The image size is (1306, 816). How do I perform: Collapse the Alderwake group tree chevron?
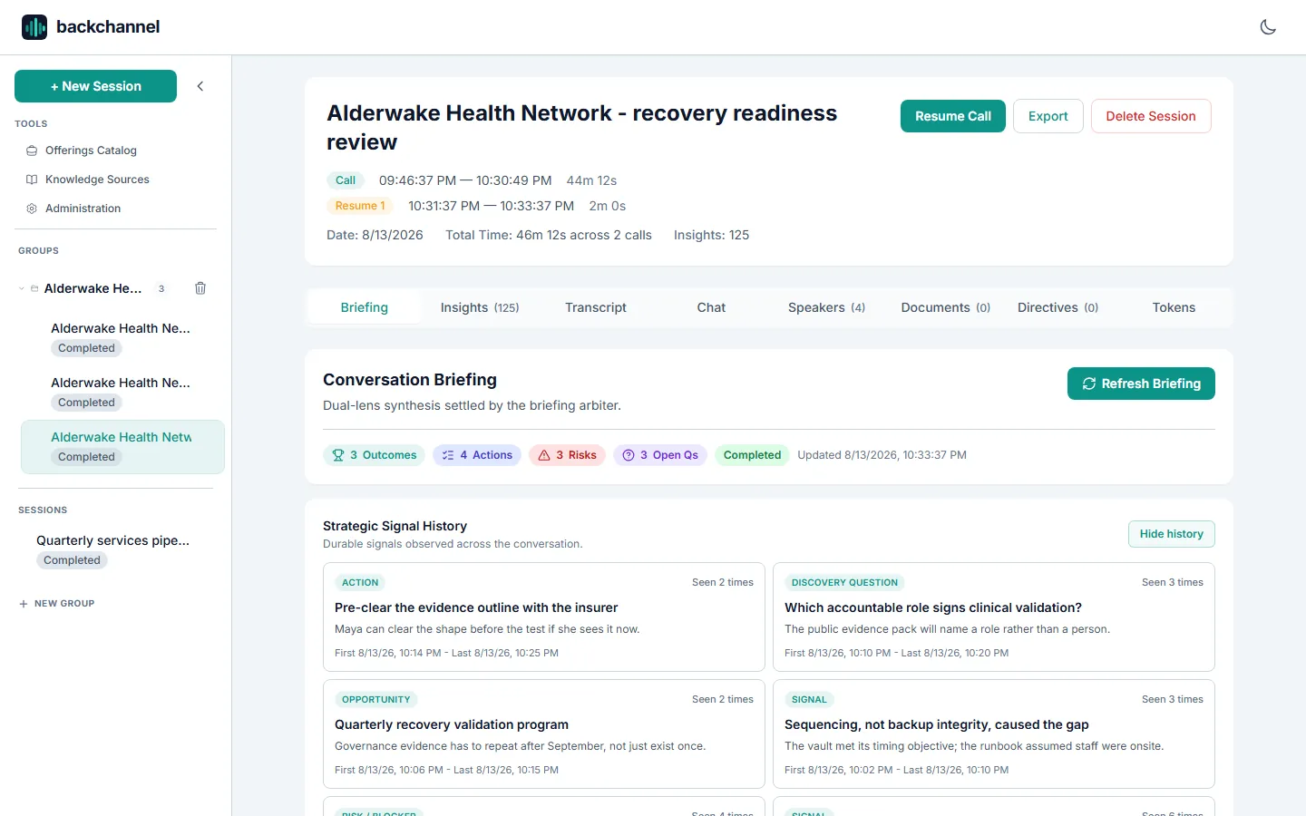click(22, 288)
